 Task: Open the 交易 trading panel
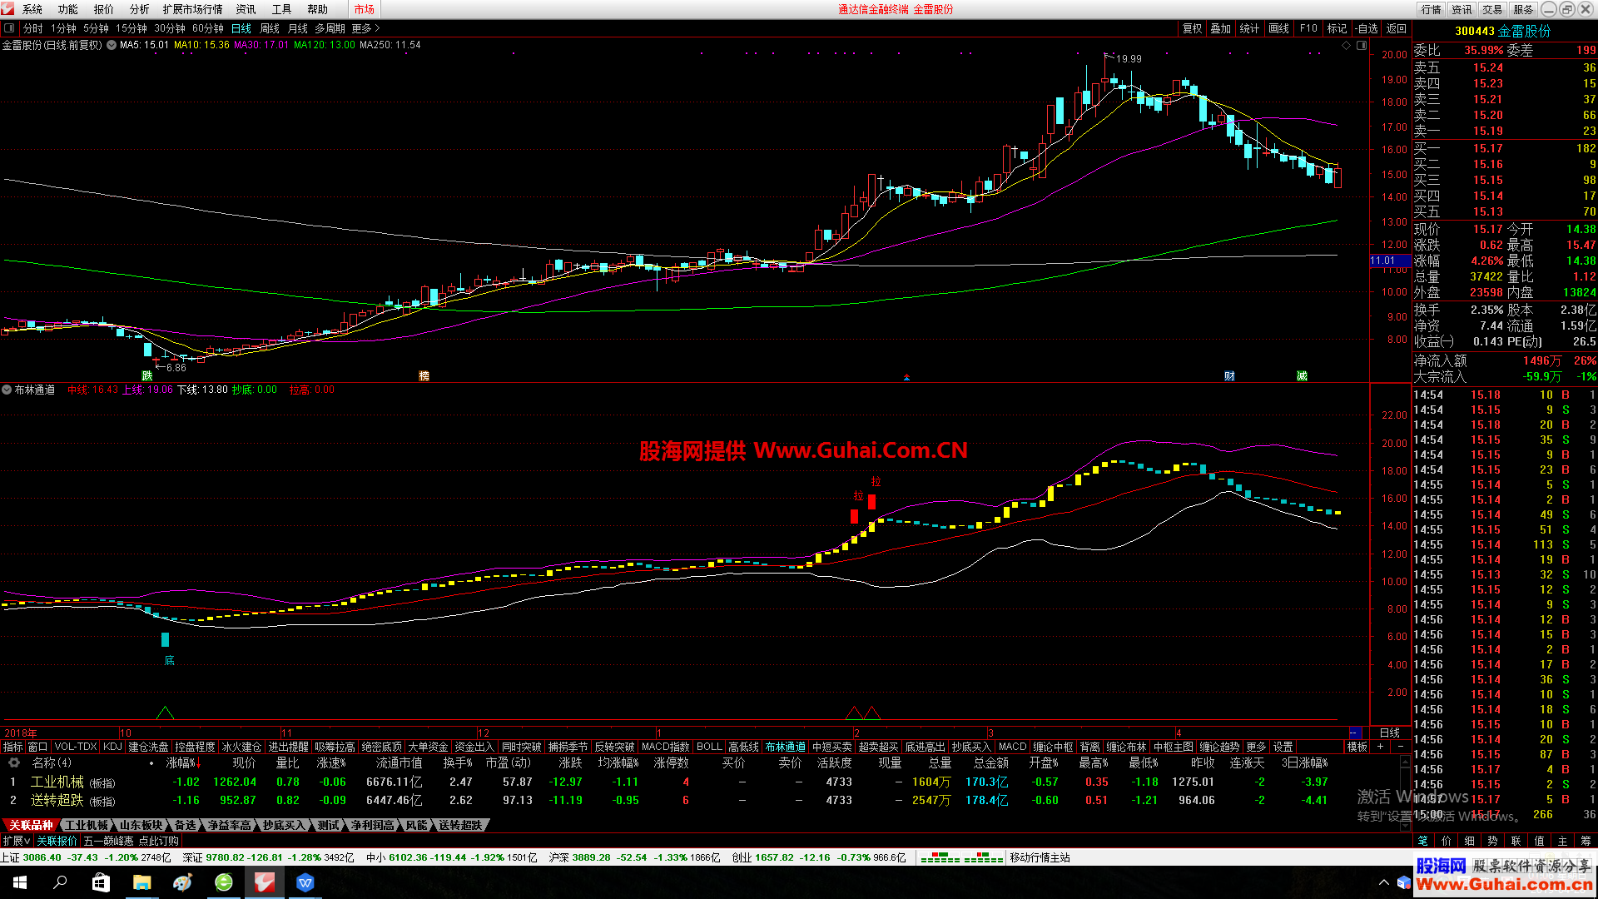[1492, 9]
